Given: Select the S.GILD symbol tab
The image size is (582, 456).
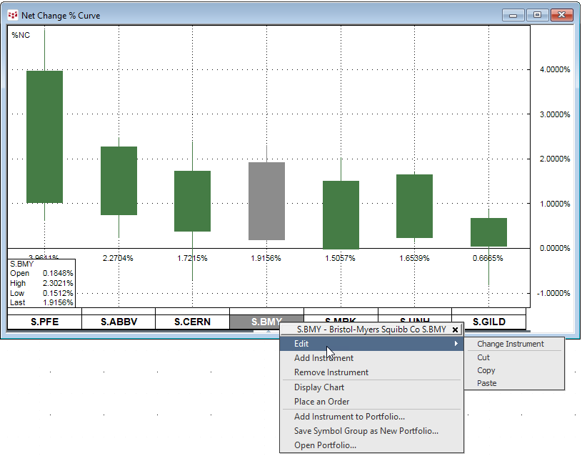Looking at the screenshot, I should 488,322.
